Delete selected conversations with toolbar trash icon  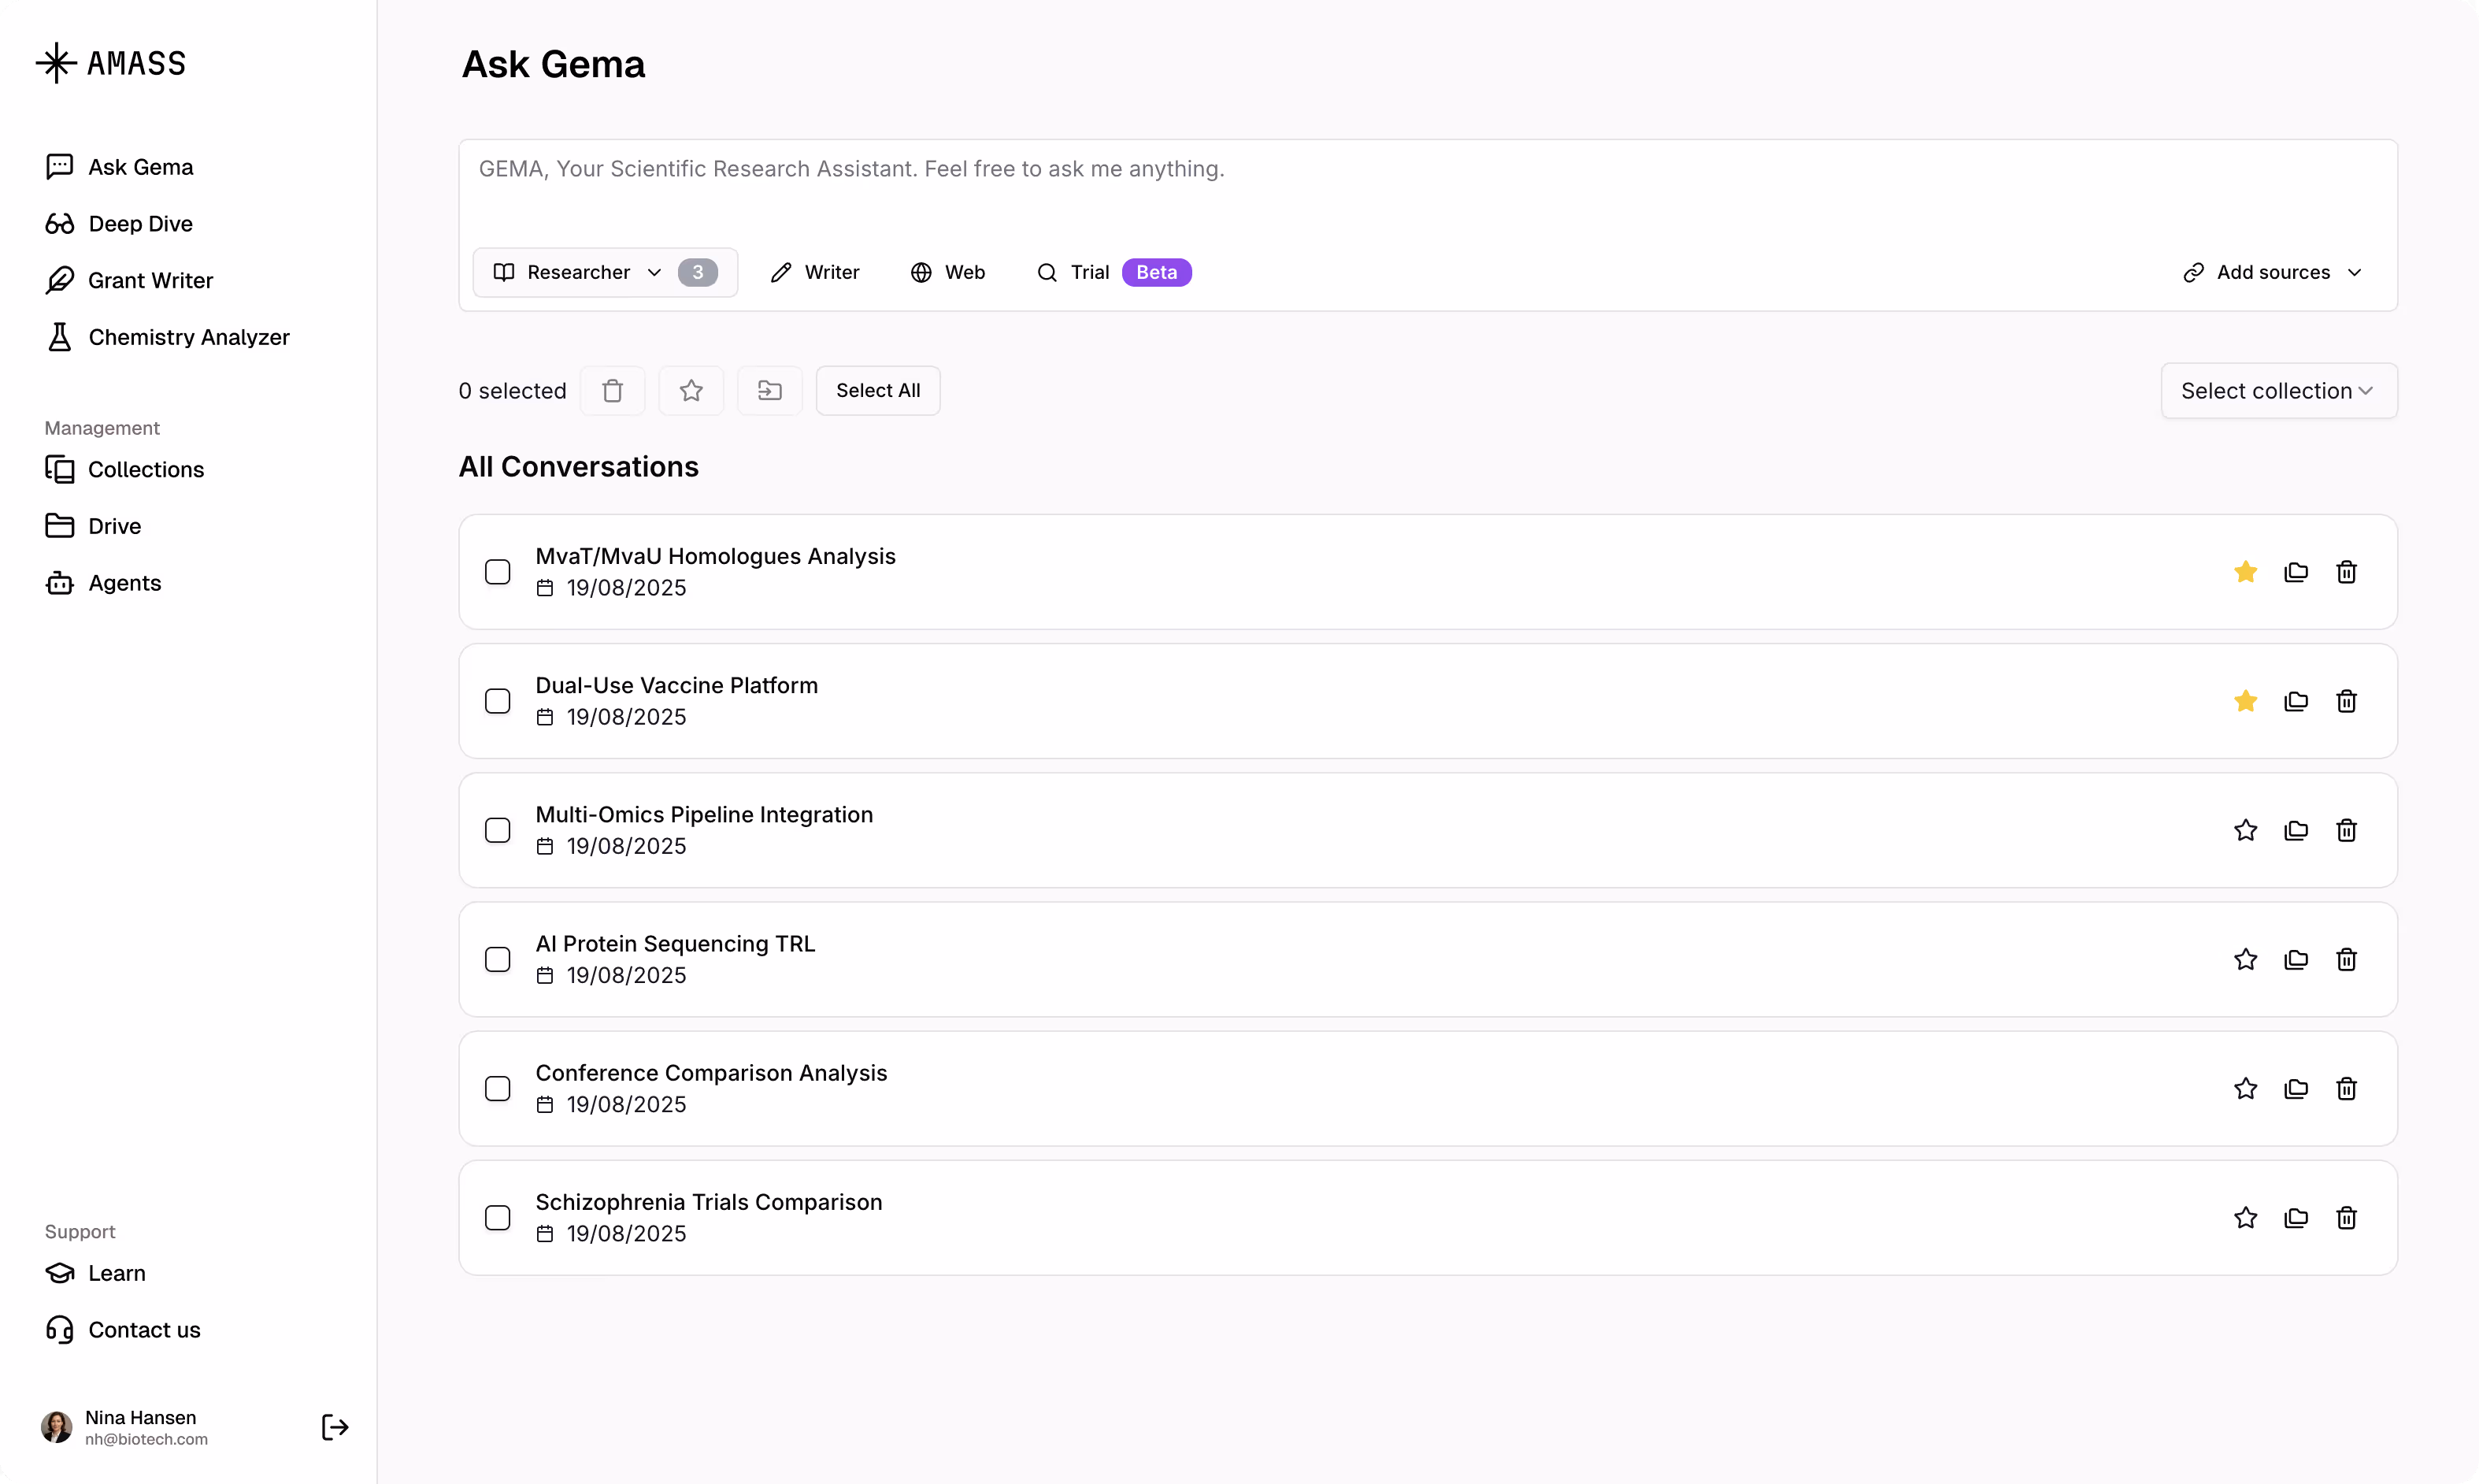coord(613,390)
